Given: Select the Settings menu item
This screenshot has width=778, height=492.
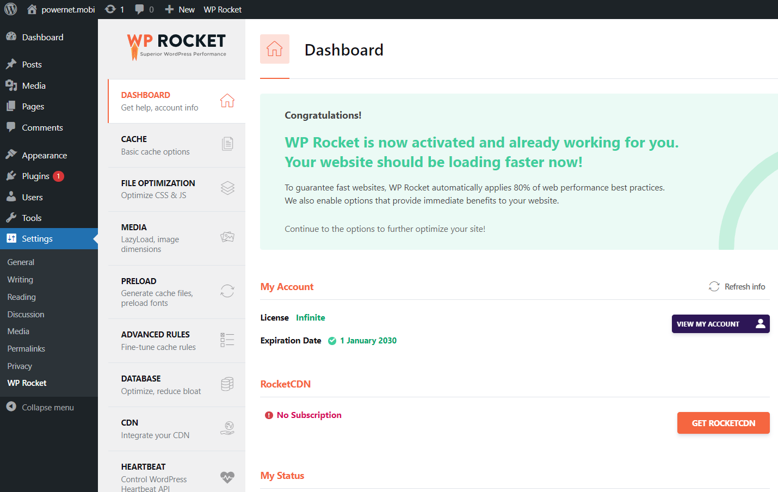Looking at the screenshot, I should [x=49, y=238].
